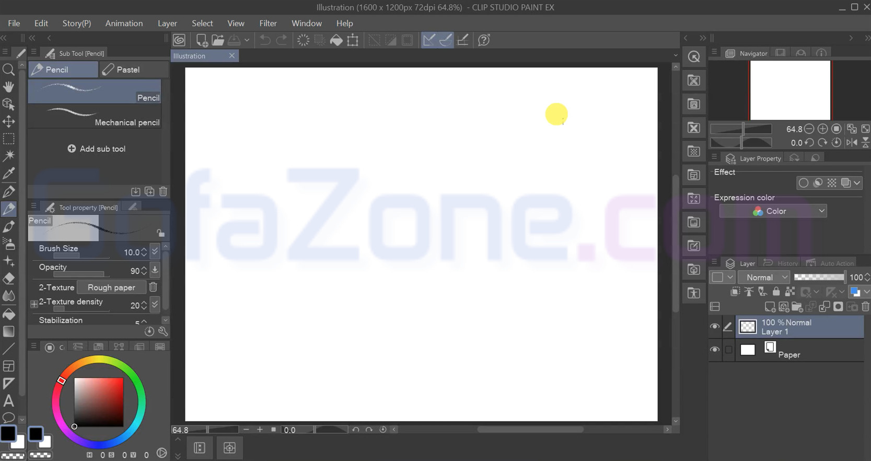Hide Layer 1 using eye icon
Image resolution: width=871 pixels, height=461 pixels.
[714, 326]
